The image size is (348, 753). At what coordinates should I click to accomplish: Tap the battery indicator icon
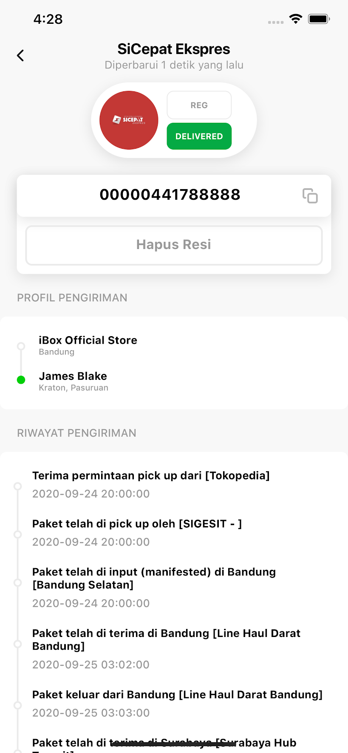click(x=319, y=19)
